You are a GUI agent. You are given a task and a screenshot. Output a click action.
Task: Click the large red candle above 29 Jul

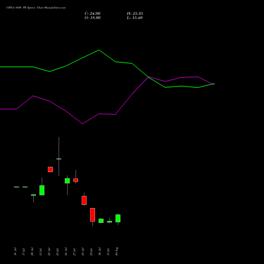point(92,215)
